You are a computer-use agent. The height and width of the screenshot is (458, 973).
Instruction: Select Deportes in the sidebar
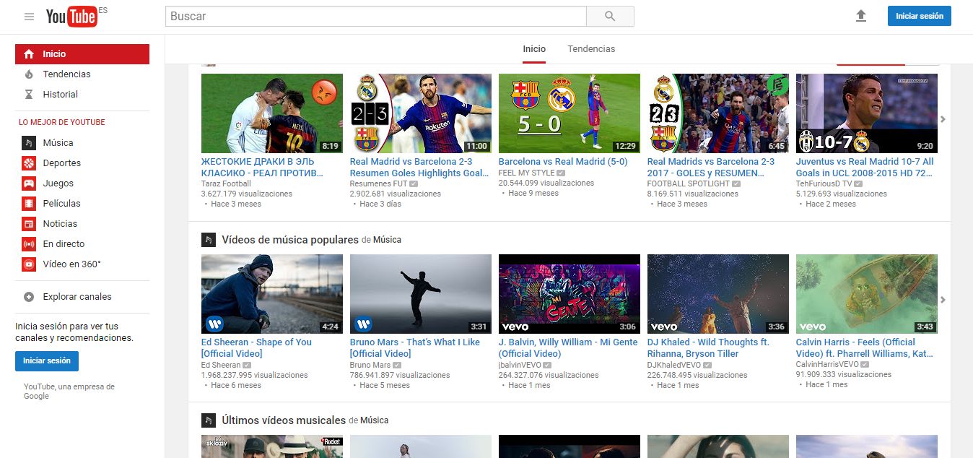(61, 163)
